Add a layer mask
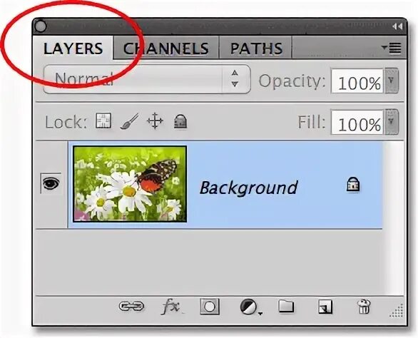418x338 pixels. click(210, 307)
